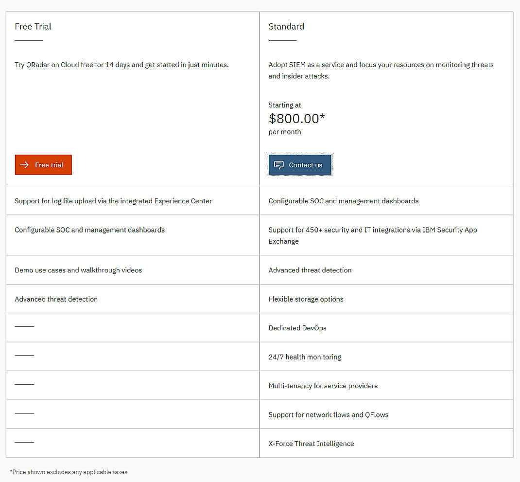Click the 'Price shown excludes any applicable taxes' footnote
The height and width of the screenshot is (482, 520).
[69, 472]
